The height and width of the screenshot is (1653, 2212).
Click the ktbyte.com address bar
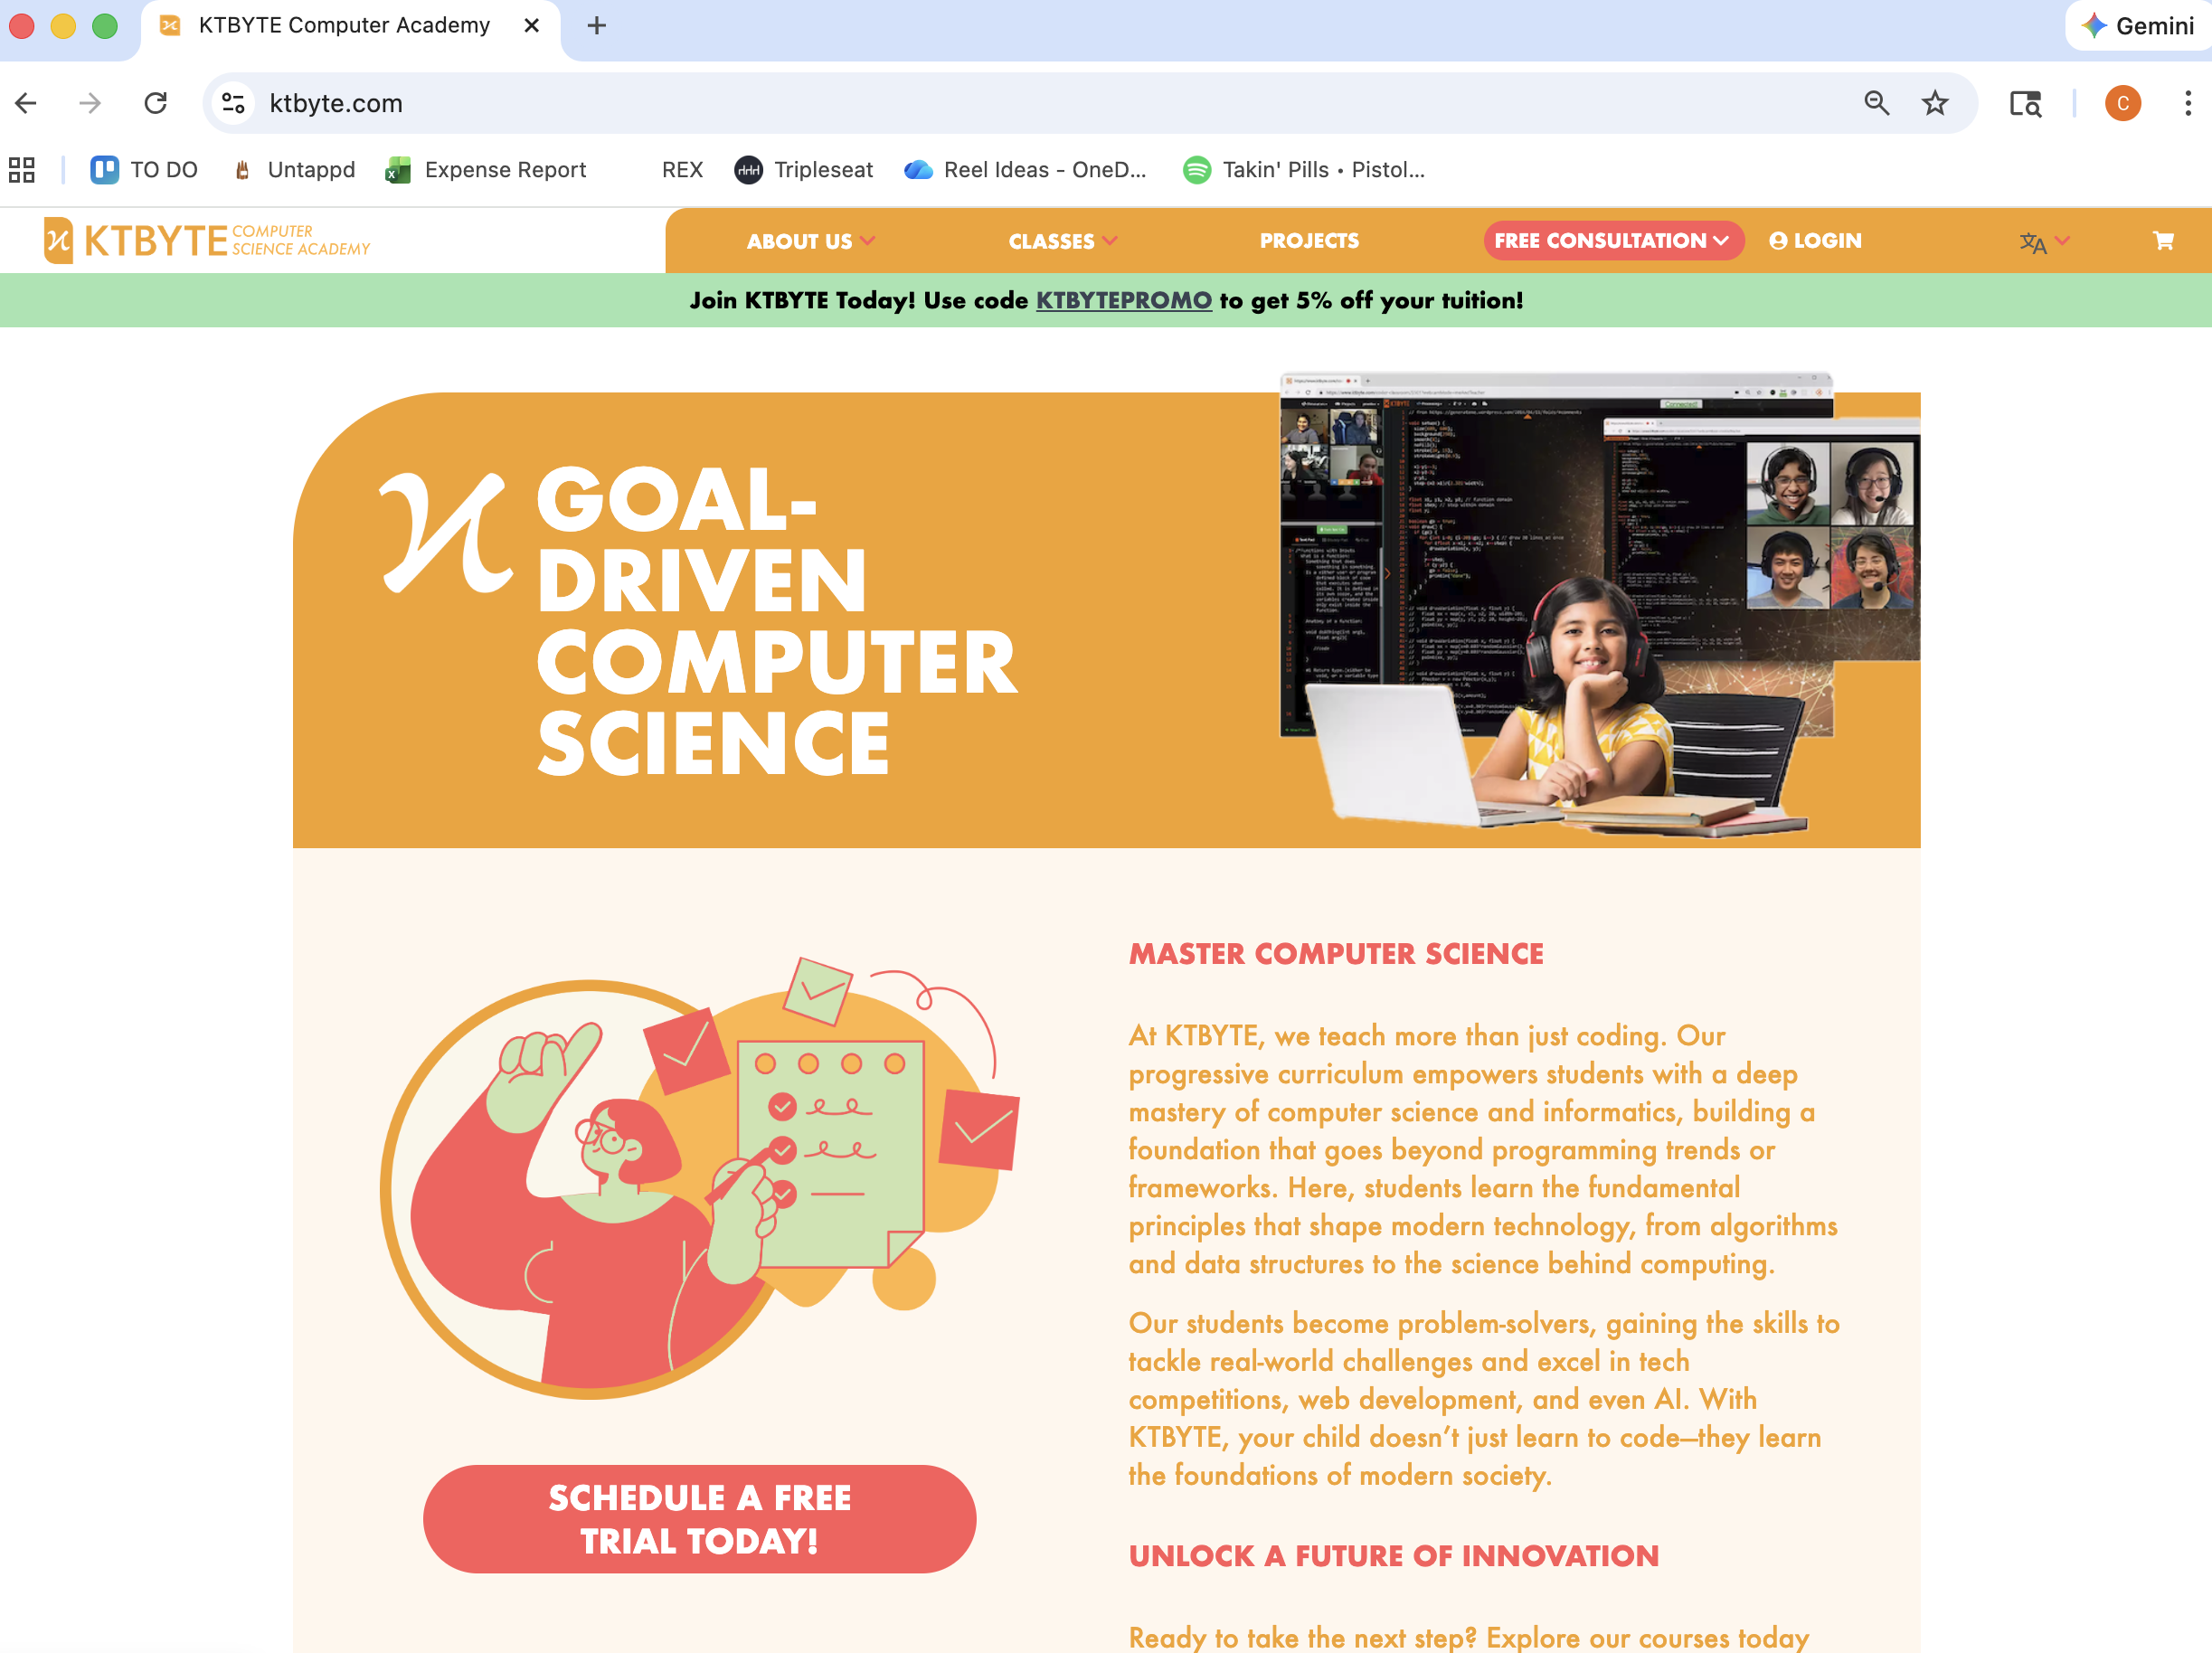(1000, 103)
